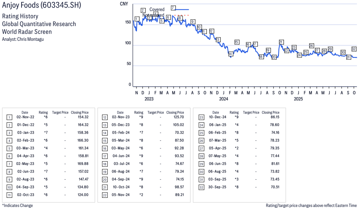
Task: Click marker 1 at the chart's start
Action: pyautogui.click(x=136, y=19)
